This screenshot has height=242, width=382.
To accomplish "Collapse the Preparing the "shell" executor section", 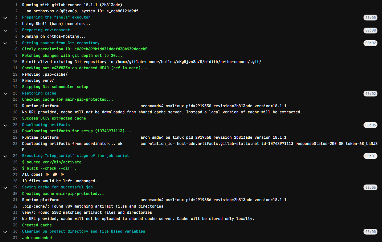I will (x=5, y=18).
